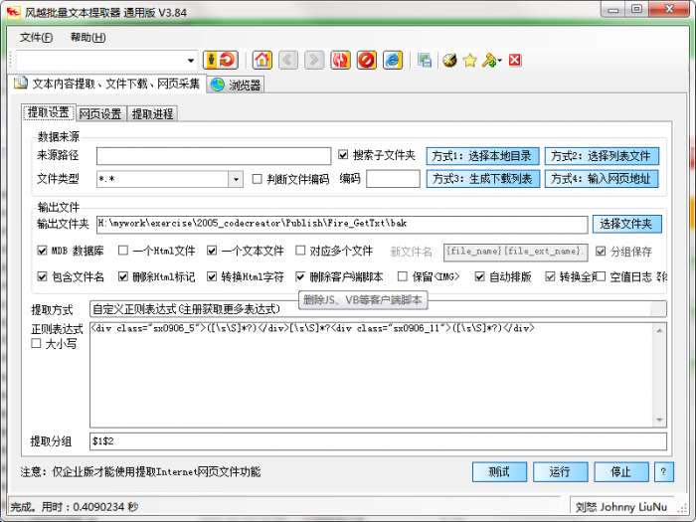
Task: Click status text 完成。用时: 0.4090234 秒
Action: click(75, 506)
